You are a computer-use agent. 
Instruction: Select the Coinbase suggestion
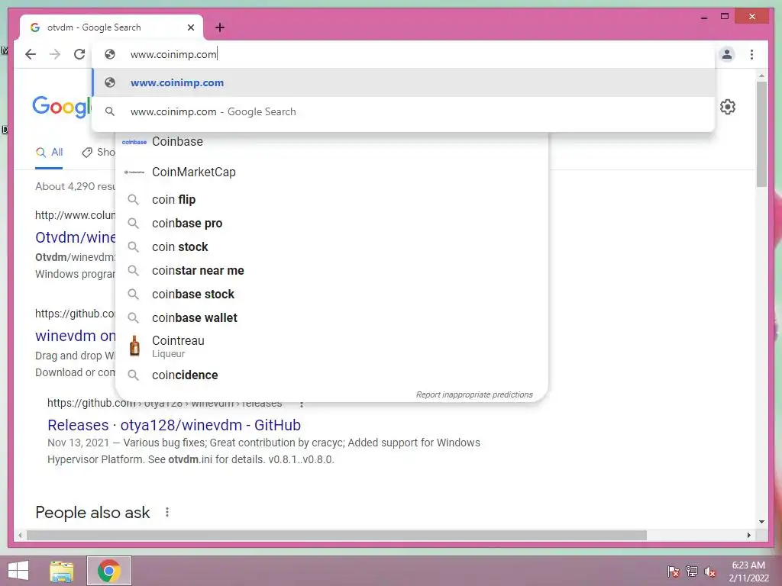click(x=331, y=141)
